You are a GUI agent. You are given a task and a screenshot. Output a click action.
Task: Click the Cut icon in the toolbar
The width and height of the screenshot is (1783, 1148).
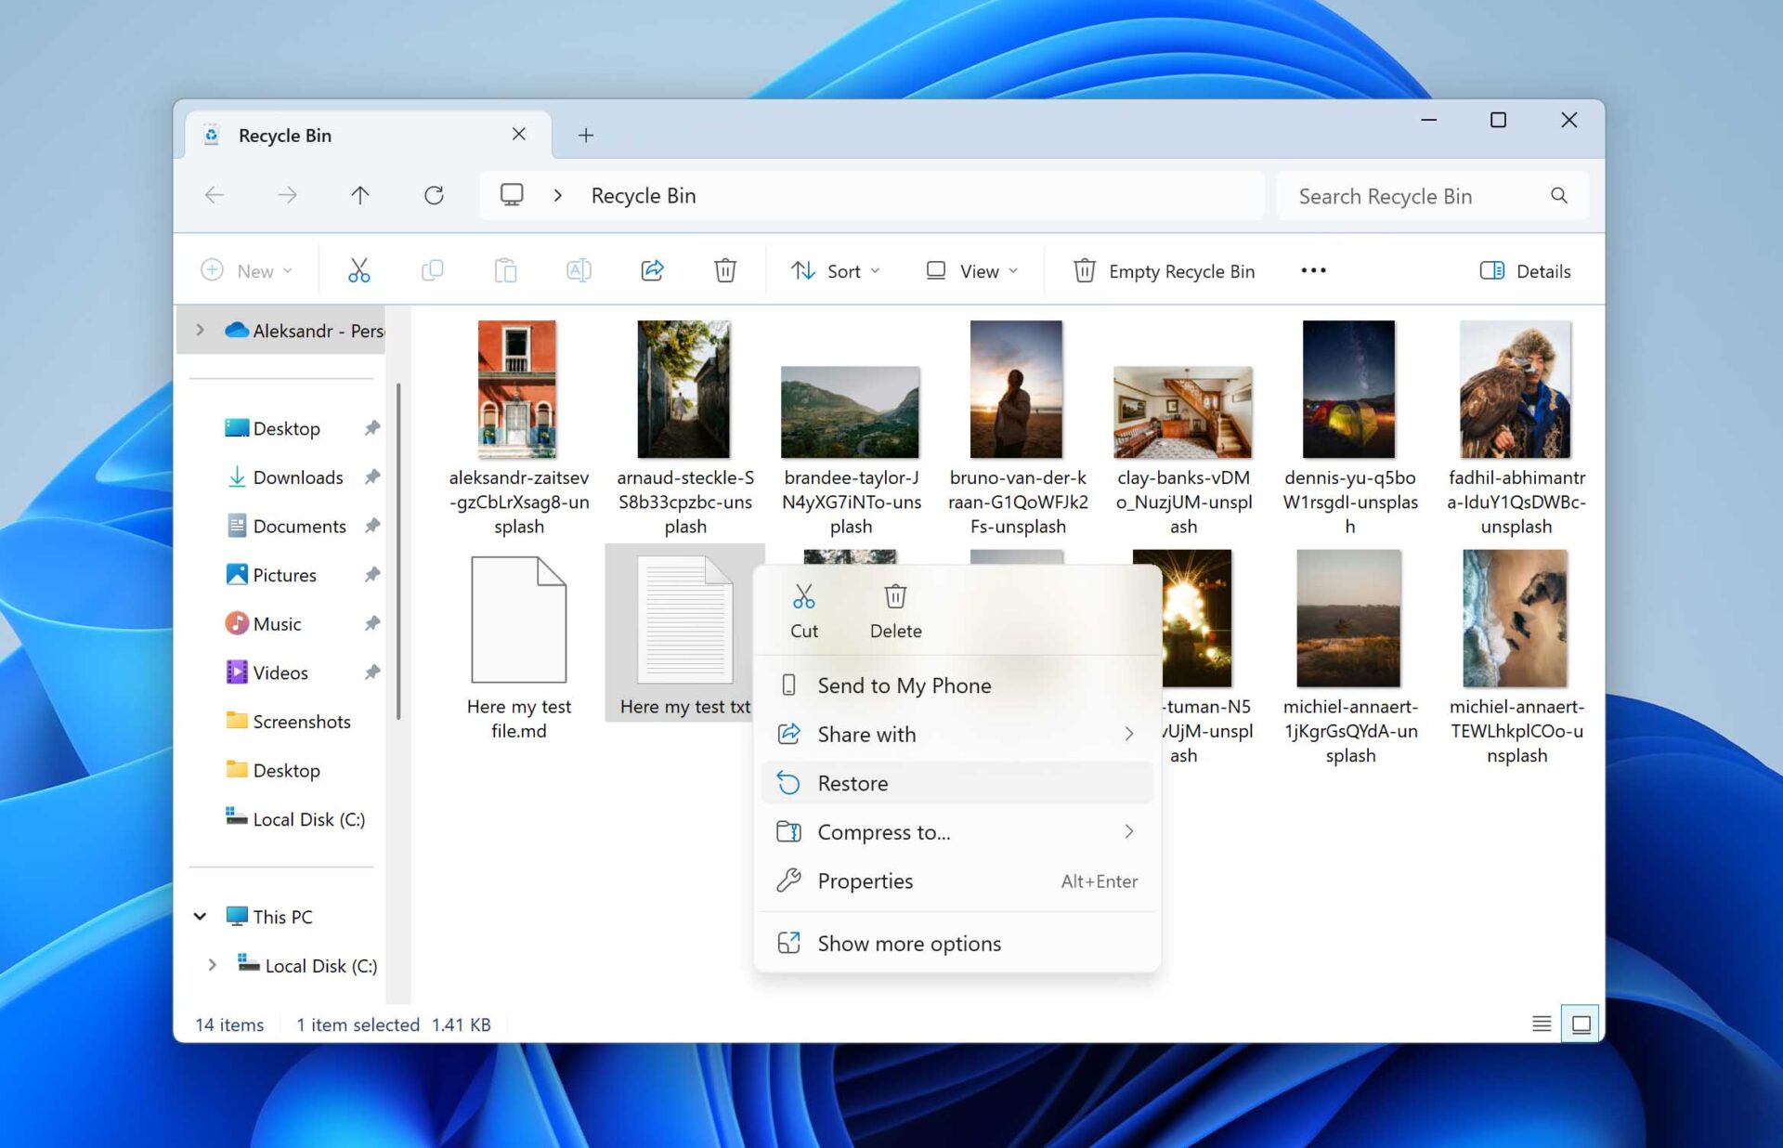(358, 270)
